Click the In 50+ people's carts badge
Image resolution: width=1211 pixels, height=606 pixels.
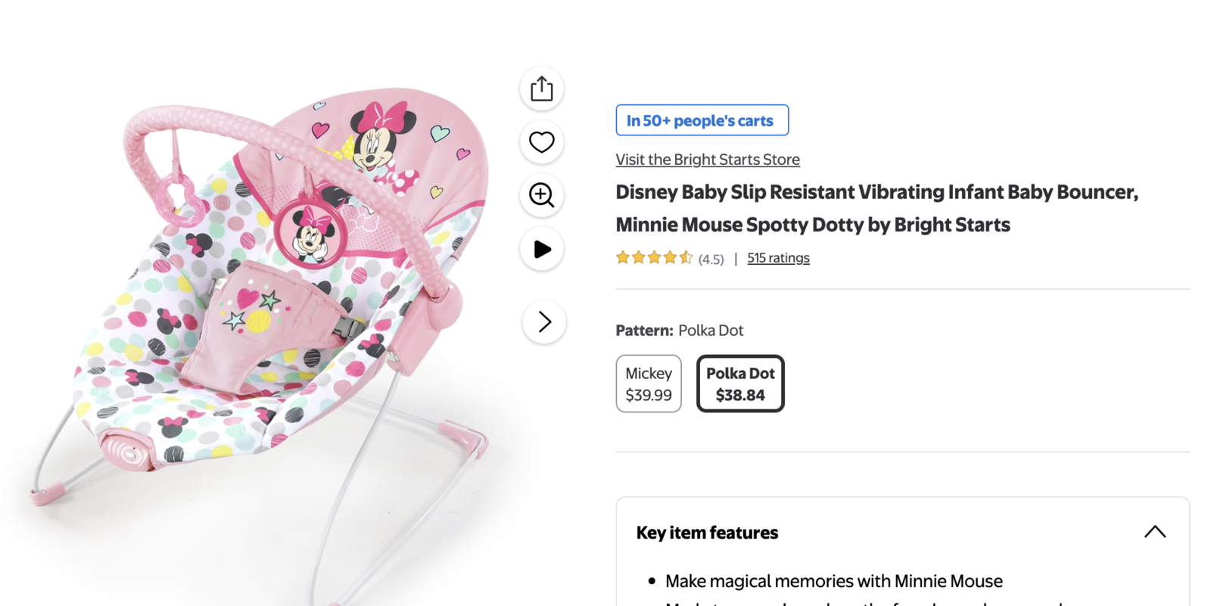click(702, 120)
